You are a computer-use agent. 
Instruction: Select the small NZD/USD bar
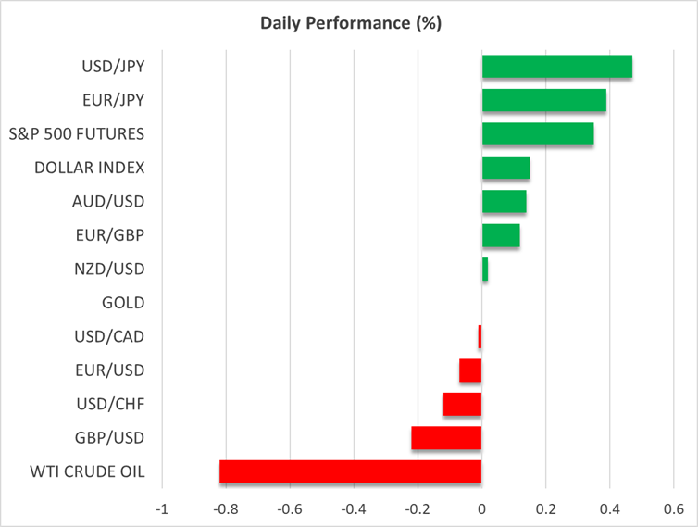pyautogui.click(x=485, y=269)
